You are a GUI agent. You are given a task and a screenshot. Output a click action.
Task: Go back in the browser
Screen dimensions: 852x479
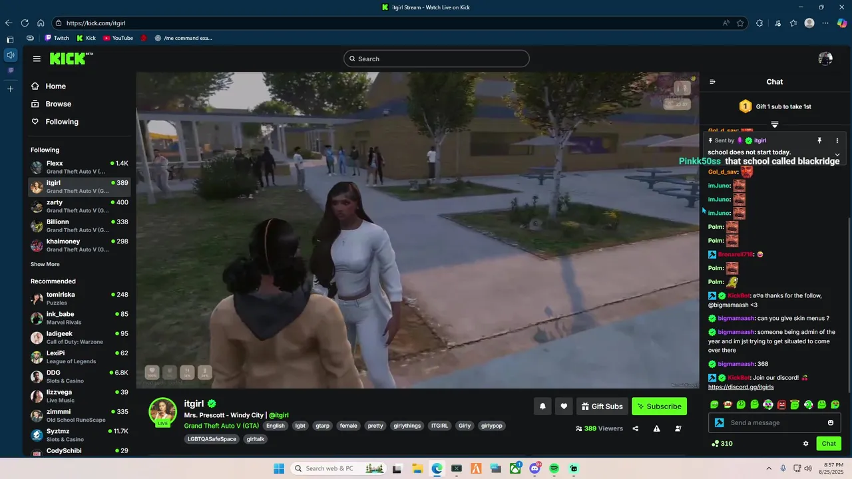(9, 23)
